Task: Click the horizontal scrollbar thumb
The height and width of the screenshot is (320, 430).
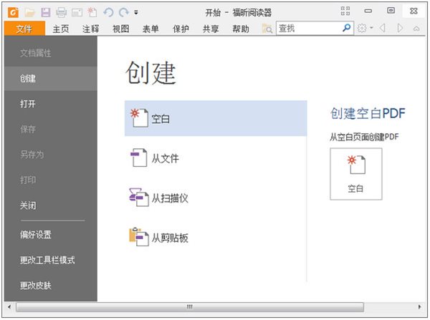Action: pos(190,307)
